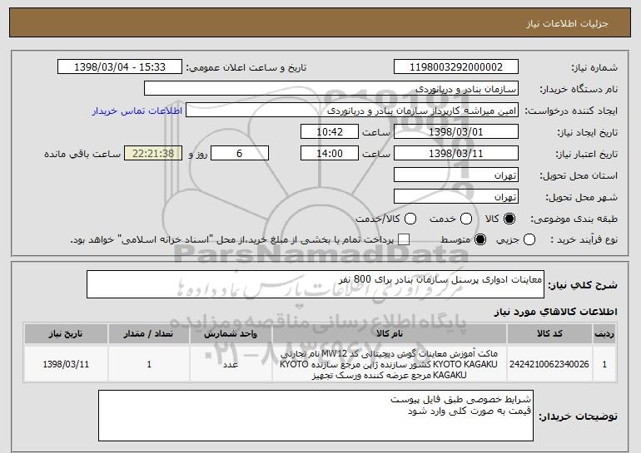The width and height of the screenshot is (641, 453).
Task: Click the استان محل تحویل field تهران
Action: pos(456,175)
